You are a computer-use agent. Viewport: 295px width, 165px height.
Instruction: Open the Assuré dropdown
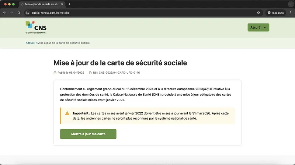258,27
